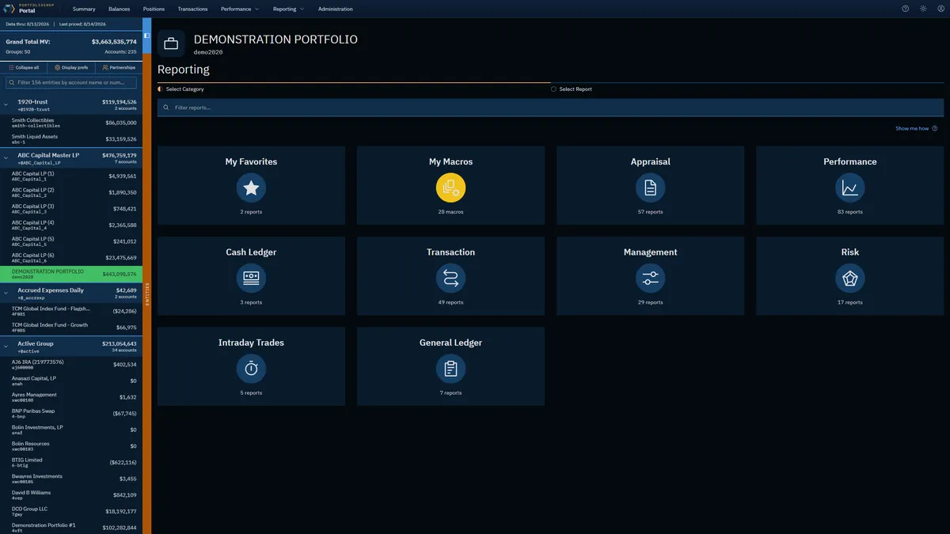Viewport: 950px width, 534px height.
Task: Toggle the light/dark theme sun icon
Action: point(923,9)
